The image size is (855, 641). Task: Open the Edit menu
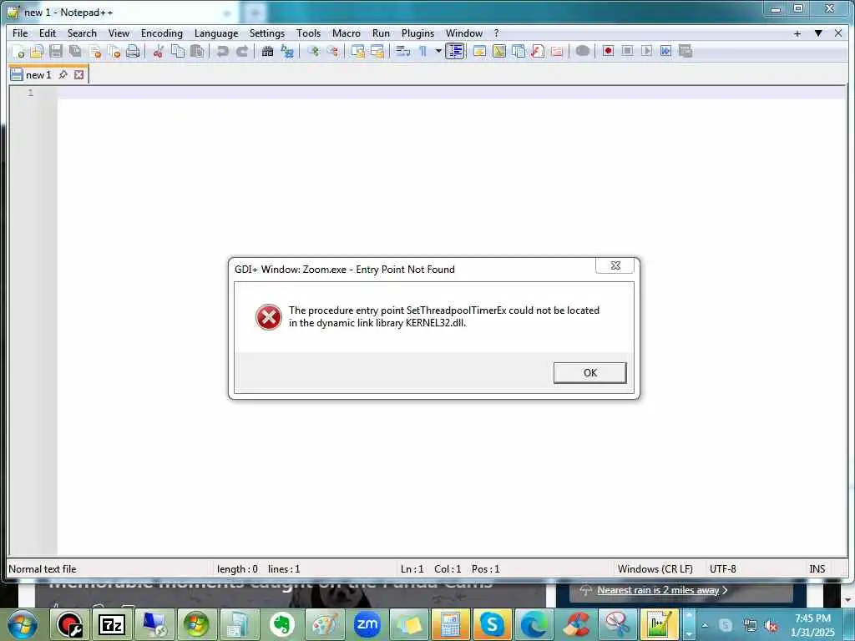48,33
